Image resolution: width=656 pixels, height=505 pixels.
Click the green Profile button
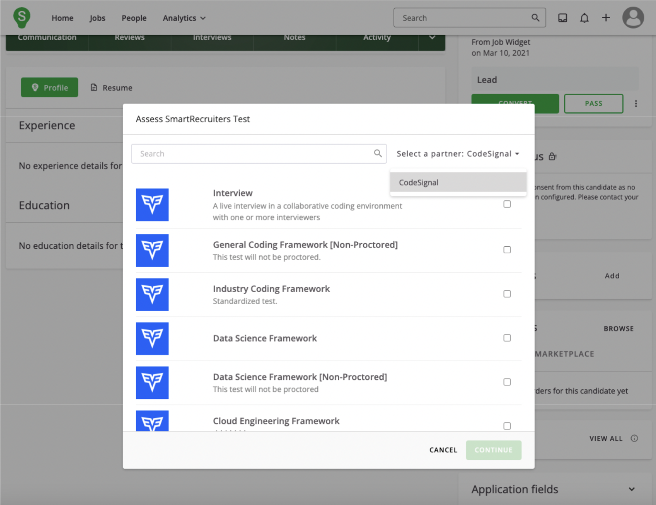(x=50, y=88)
